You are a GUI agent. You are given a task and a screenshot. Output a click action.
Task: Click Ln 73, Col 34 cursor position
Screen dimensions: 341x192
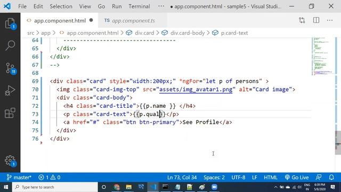[182, 178]
